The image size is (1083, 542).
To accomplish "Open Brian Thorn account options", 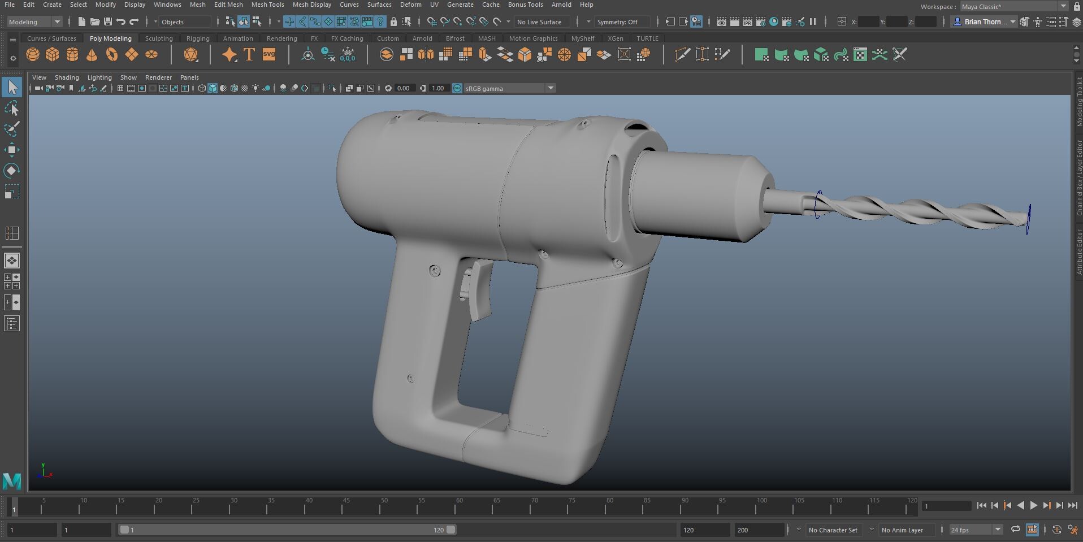I will pyautogui.click(x=984, y=21).
